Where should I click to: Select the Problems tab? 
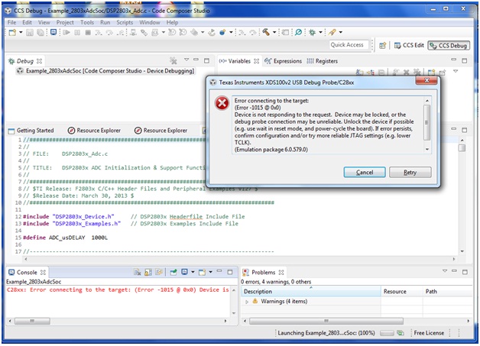[x=263, y=272]
